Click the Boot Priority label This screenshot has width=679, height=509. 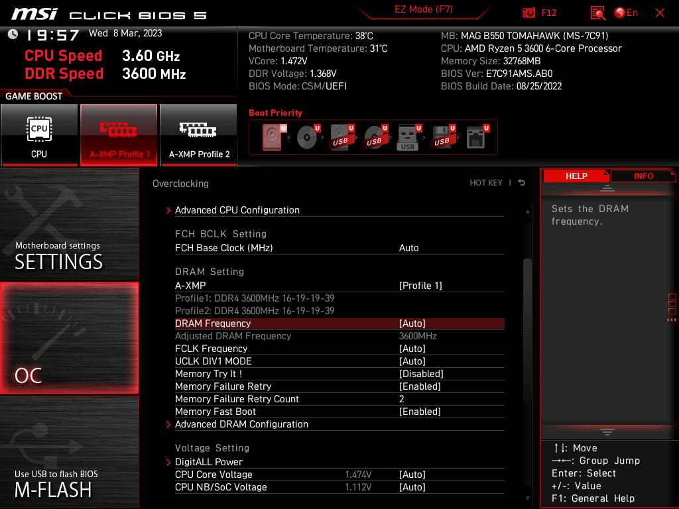tap(275, 113)
